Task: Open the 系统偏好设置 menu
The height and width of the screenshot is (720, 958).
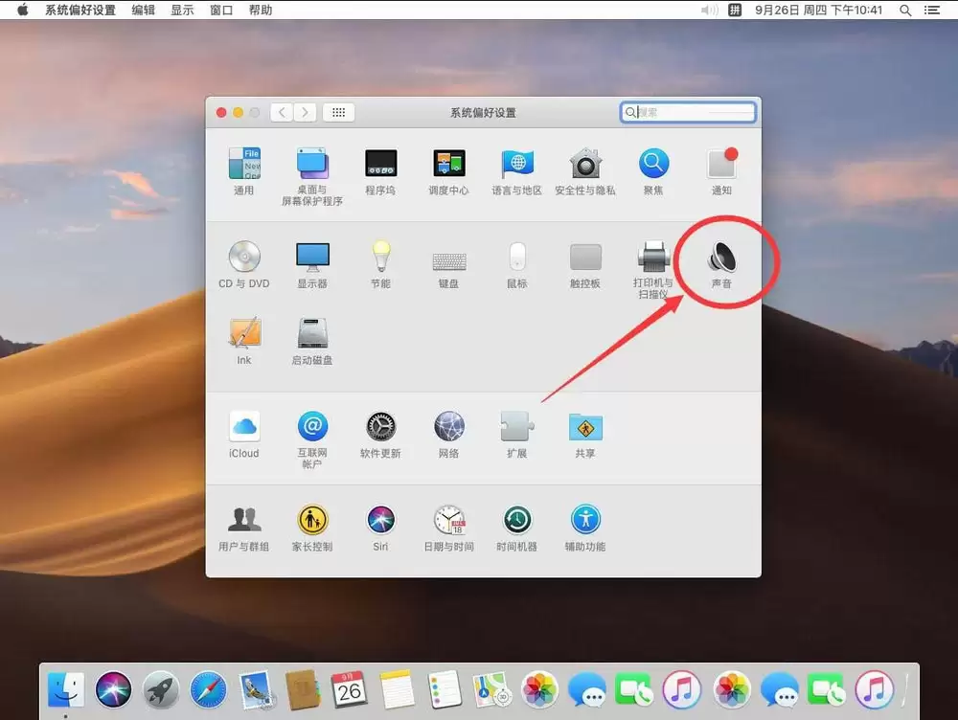Action: coord(80,10)
